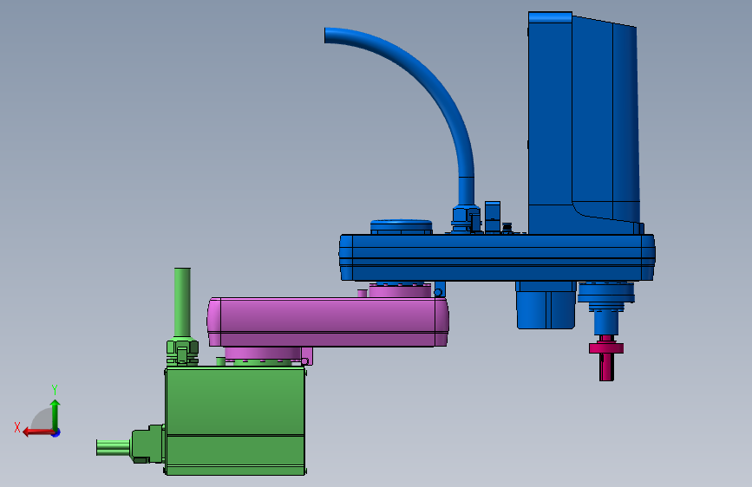
Task: Pick the blue cable gland below conduit
Action: [x=466, y=219]
